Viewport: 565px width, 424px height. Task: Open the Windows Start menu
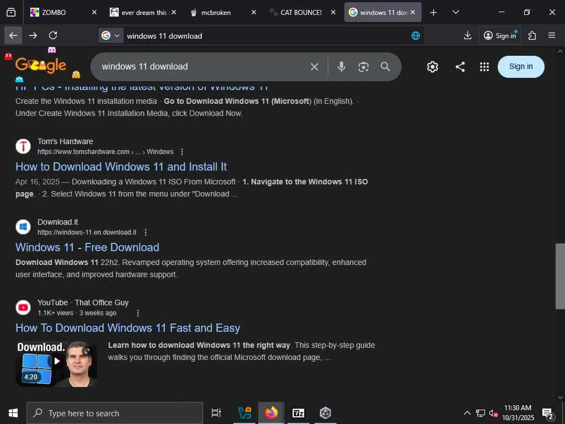13,413
